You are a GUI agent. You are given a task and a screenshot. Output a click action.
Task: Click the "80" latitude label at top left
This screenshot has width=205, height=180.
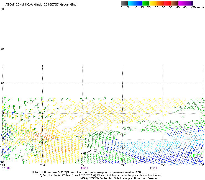2,9
